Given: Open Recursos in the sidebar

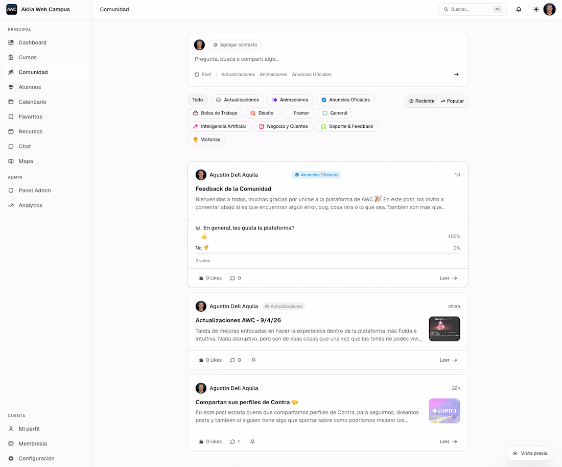Looking at the screenshot, I should click(45, 131).
